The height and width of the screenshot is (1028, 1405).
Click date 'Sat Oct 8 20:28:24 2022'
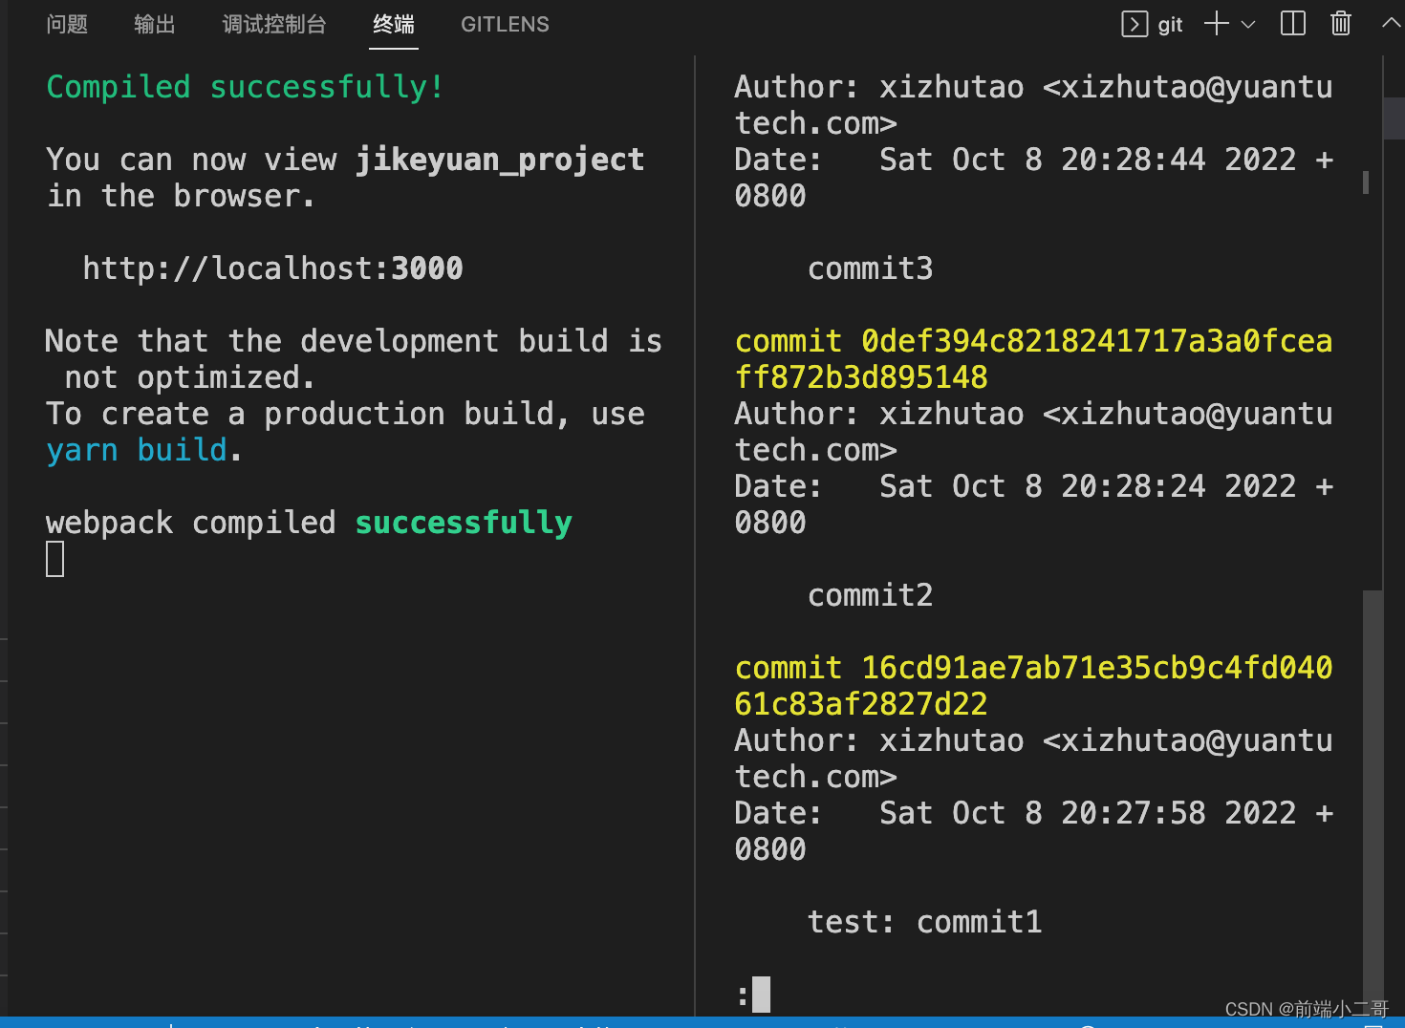[1088, 486]
